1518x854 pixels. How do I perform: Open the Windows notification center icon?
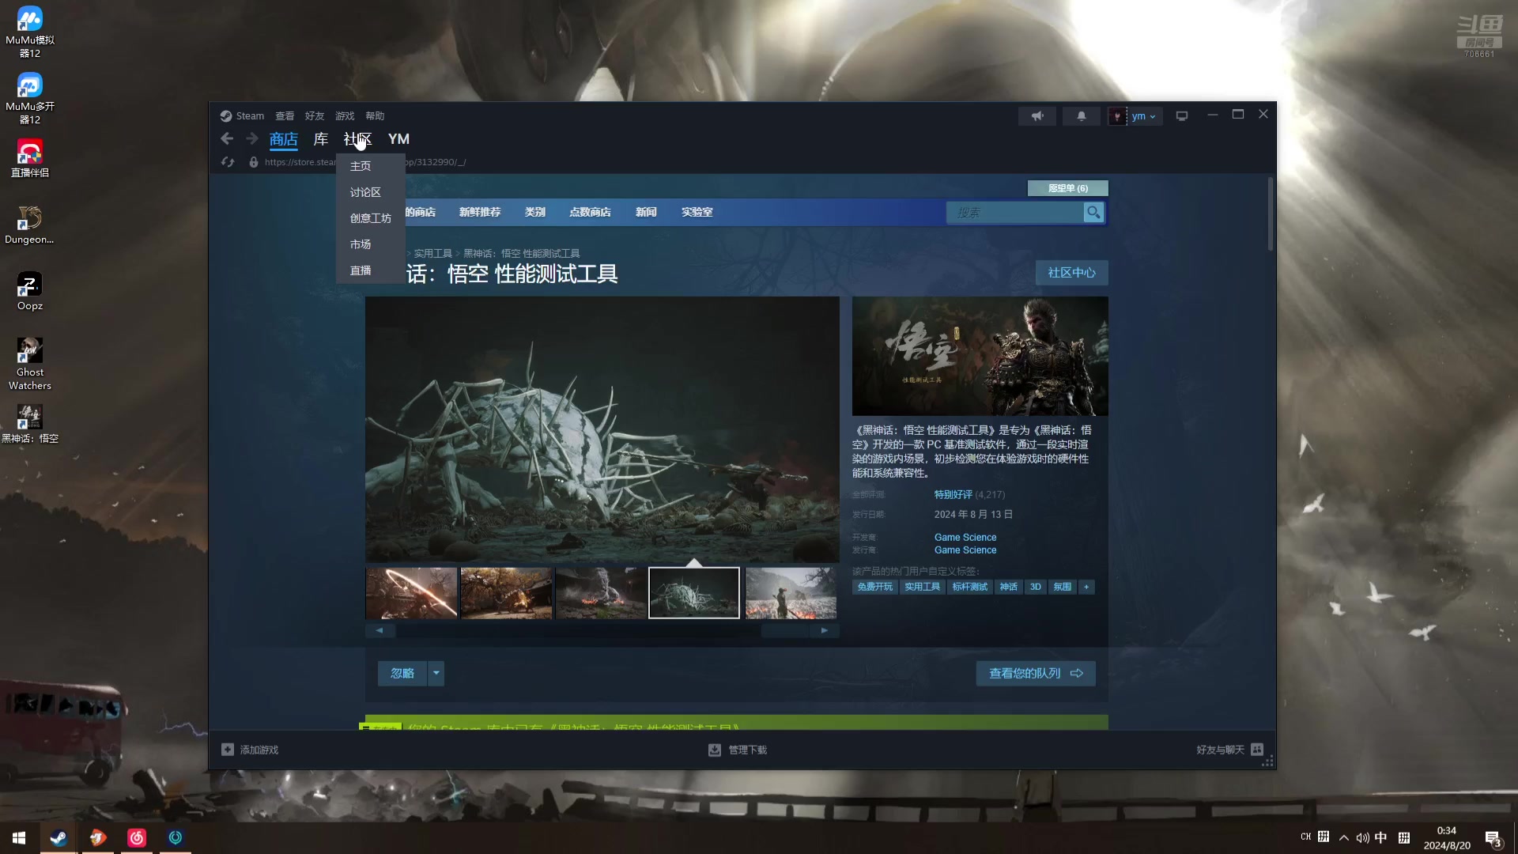[1493, 838]
